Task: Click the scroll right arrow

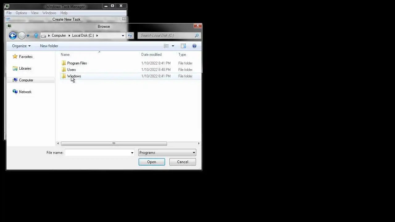Action: pyautogui.click(x=199, y=143)
